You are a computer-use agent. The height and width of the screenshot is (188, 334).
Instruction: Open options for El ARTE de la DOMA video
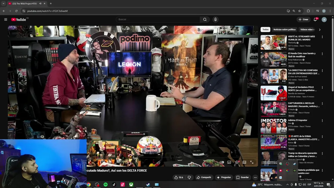(322, 137)
